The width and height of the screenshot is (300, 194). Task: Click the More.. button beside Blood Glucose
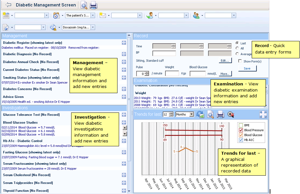(x=225, y=74)
